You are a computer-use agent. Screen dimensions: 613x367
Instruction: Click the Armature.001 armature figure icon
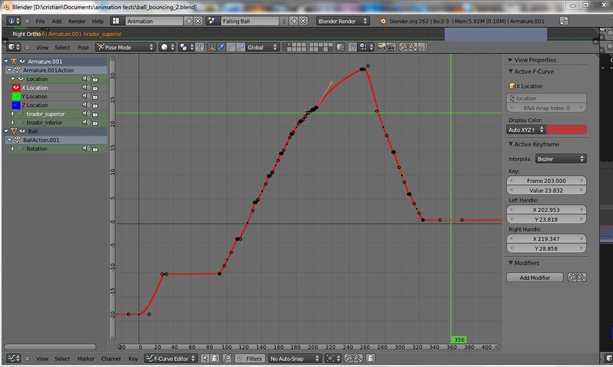tap(14, 61)
